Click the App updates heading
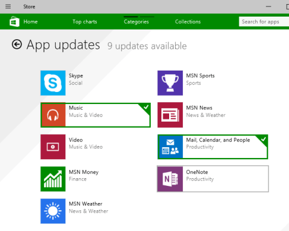This screenshot has width=289, height=231. 63,45
